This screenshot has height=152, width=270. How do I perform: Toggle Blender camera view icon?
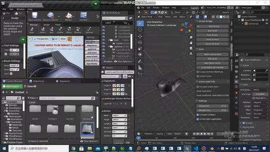pyautogui.click(x=191, y=48)
